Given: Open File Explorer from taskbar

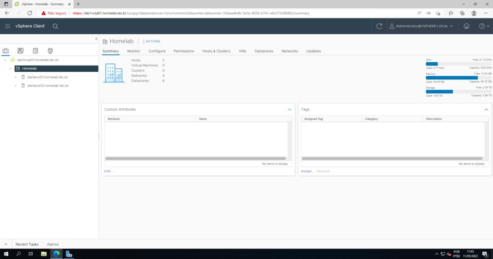Looking at the screenshot, I should 44,254.
